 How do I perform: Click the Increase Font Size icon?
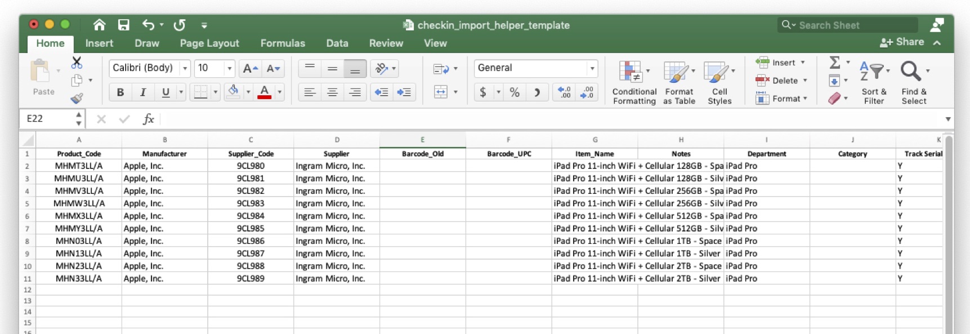click(249, 69)
